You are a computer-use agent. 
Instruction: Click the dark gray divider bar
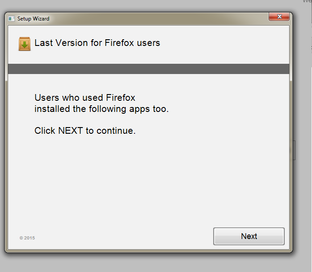point(149,69)
